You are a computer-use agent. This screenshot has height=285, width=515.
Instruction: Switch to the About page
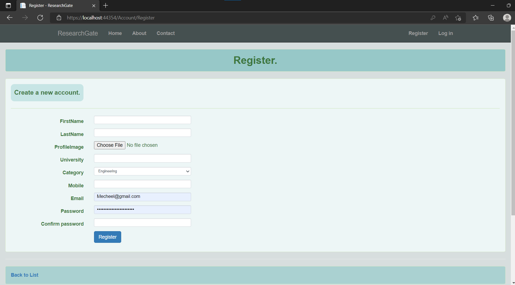139,33
